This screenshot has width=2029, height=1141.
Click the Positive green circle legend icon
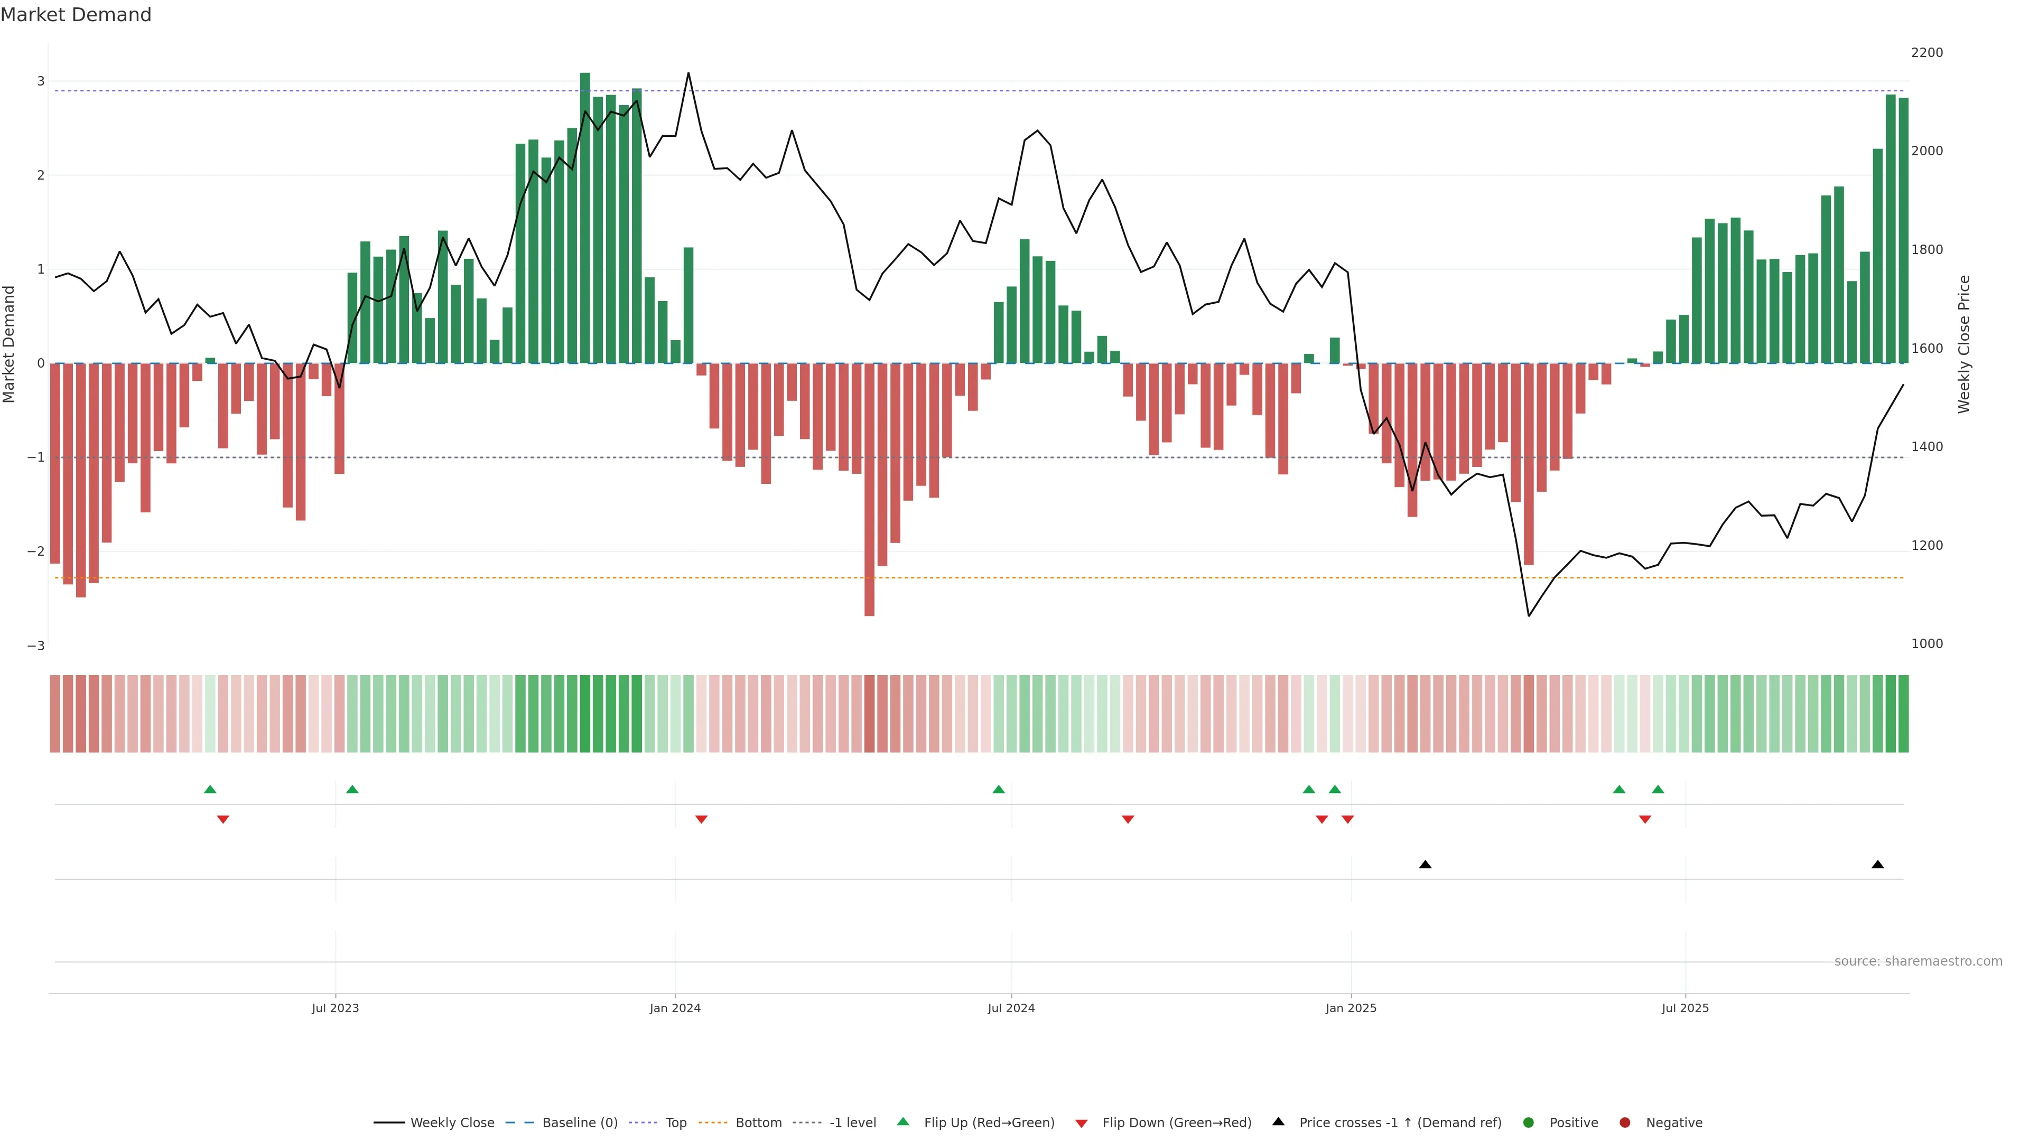tap(1529, 1123)
